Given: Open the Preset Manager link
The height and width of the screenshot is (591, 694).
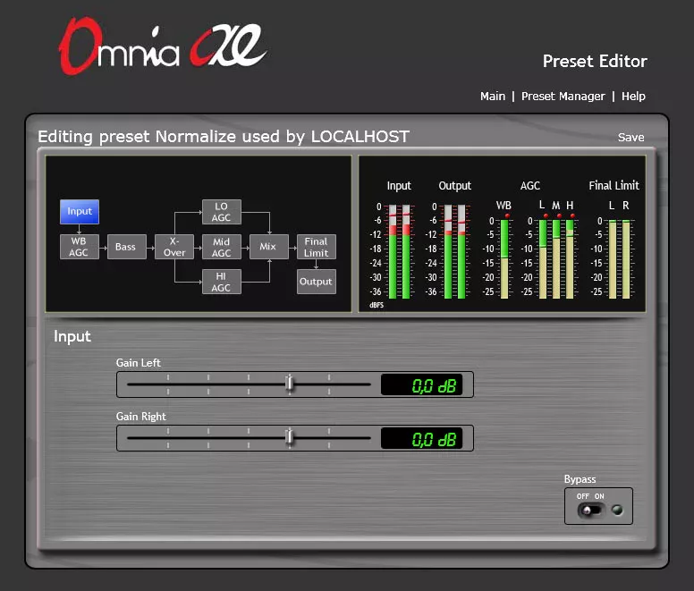Looking at the screenshot, I should click(x=563, y=97).
